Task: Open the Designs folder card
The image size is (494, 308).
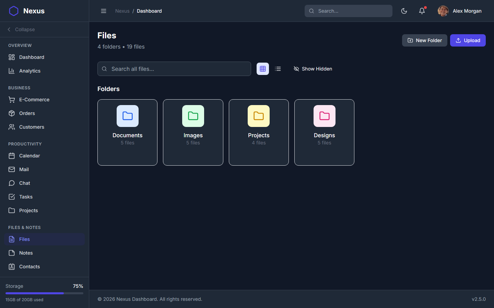Action: point(324,132)
